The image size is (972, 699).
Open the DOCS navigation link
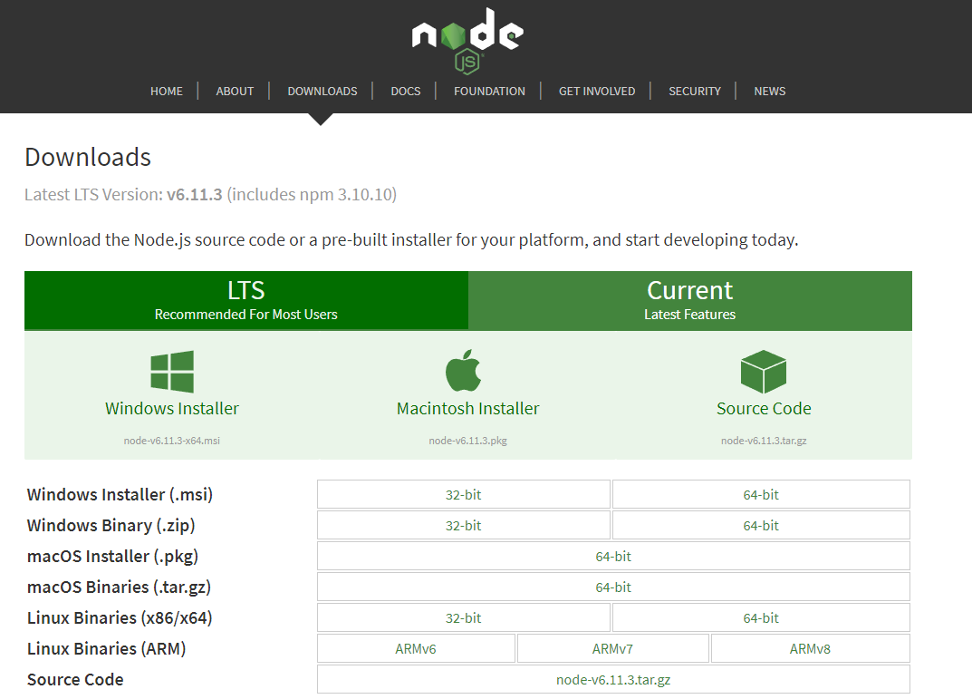pyautogui.click(x=406, y=92)
